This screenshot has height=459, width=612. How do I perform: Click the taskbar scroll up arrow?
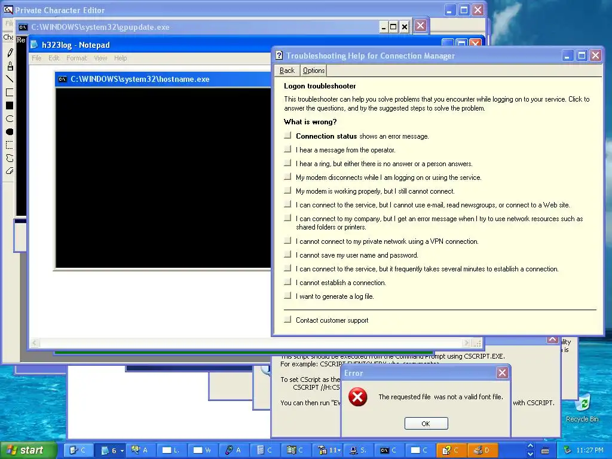(531, 446)
